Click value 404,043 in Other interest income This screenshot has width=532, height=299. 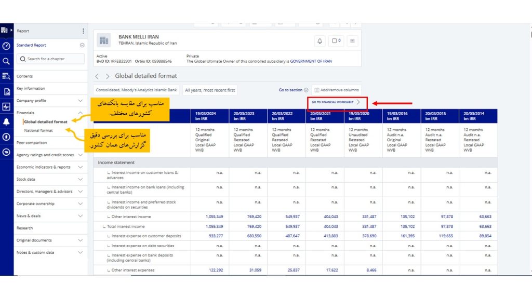[331, 216]
